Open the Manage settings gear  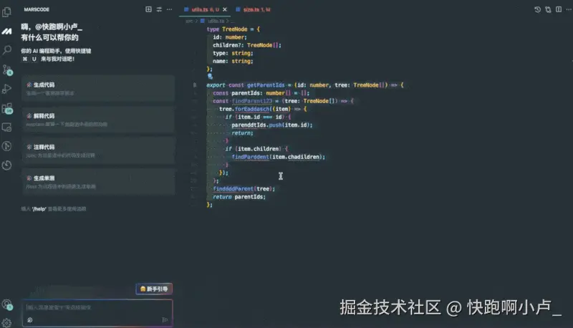6,322
